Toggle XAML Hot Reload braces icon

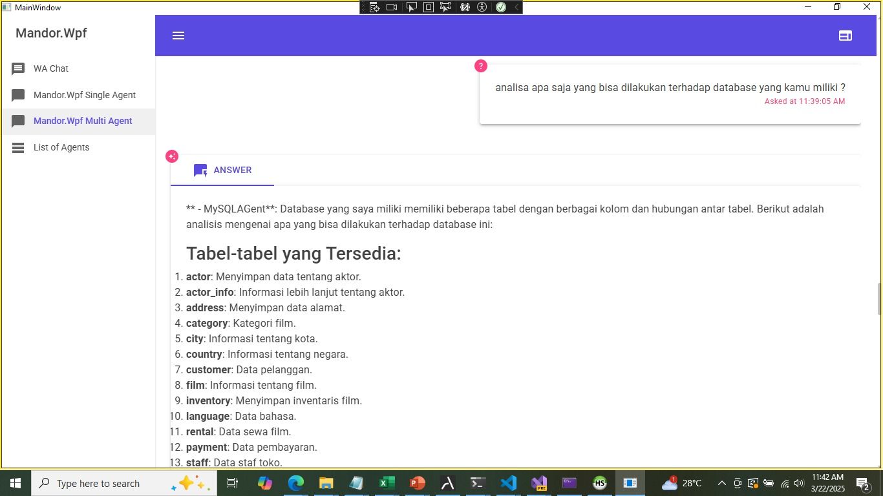tap(465, 7)
